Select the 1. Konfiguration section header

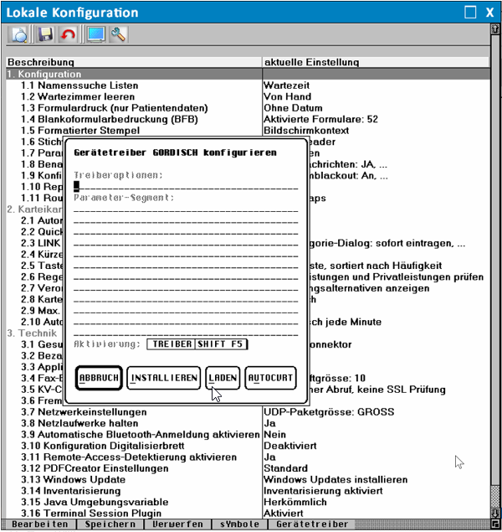point(248,74)
